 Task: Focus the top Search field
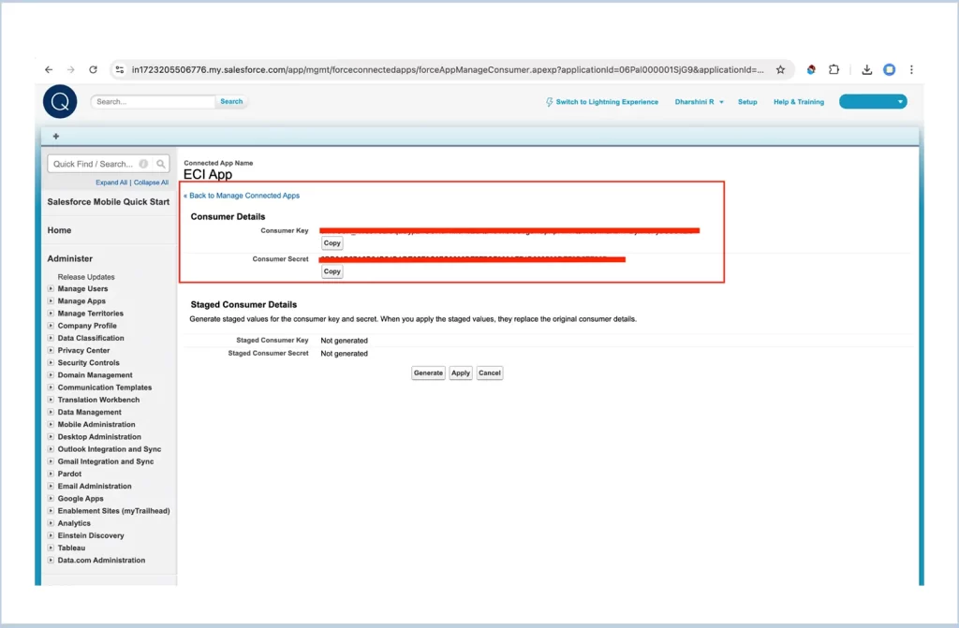coord(153,101)
